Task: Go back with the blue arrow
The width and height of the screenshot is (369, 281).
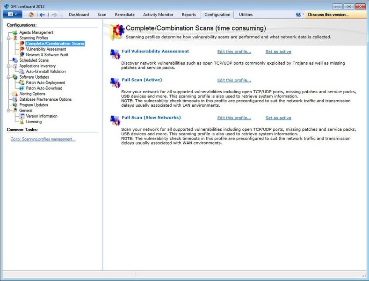Action: pos(42,15)
